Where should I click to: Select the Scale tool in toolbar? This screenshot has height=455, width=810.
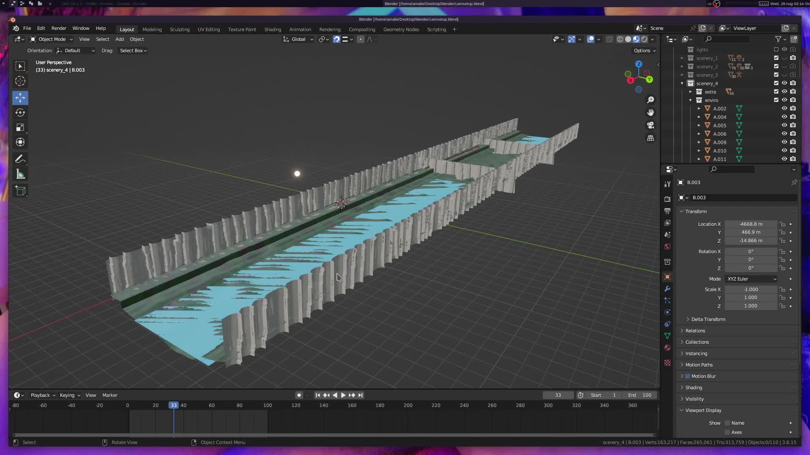(20, 127)
